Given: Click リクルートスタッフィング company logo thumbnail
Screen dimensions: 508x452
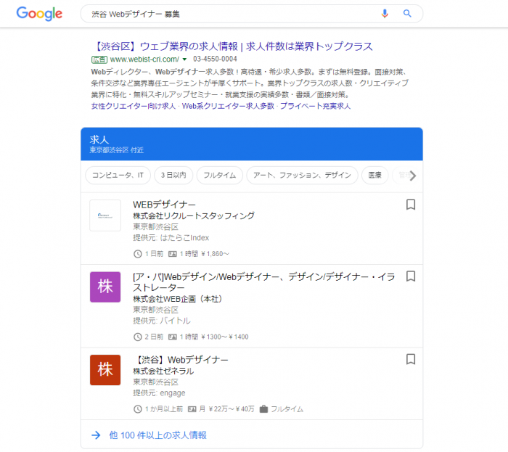Looking at the screenshot, I should tap(105, 215).
